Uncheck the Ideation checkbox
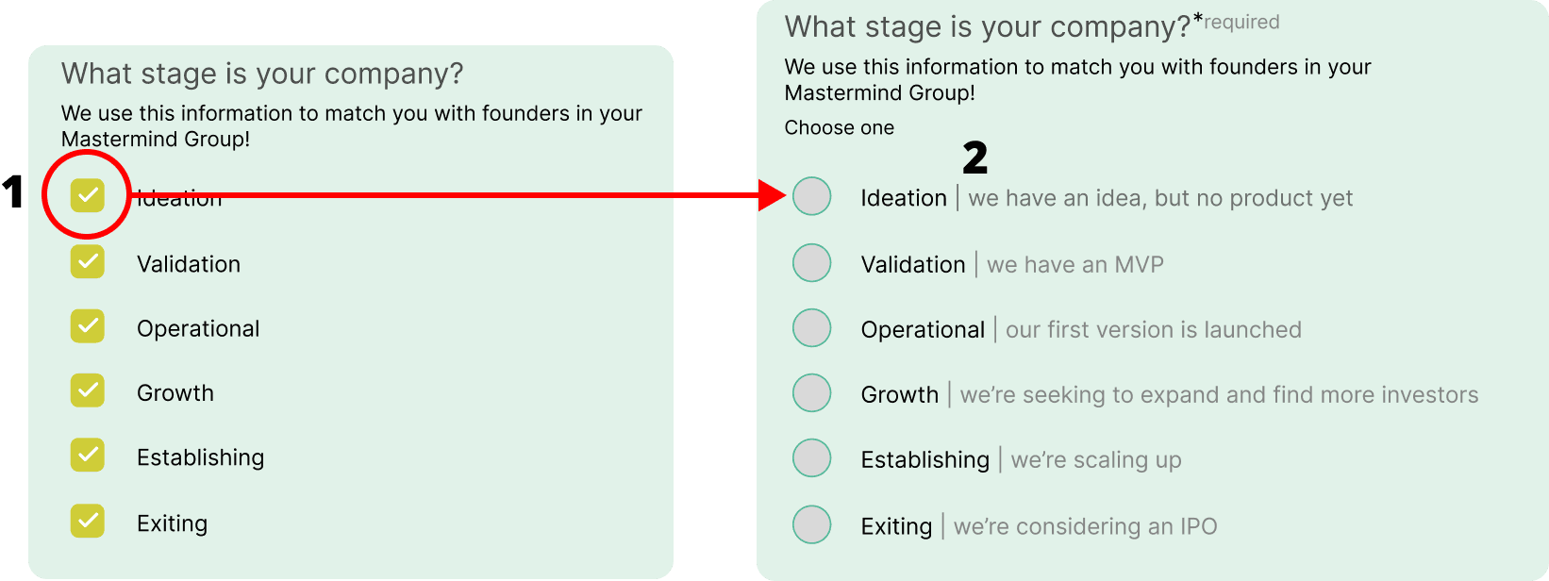Image resolution: width=1549 pixels, height=581 pixels. (88, 195)
